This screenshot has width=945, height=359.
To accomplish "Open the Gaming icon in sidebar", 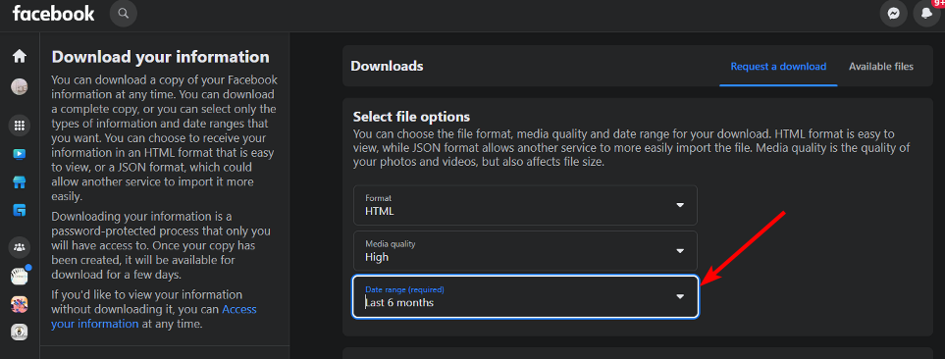I will (20, 210).
